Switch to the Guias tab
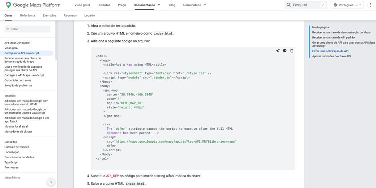The image size is (376, 188). click(x=8, y=15)
